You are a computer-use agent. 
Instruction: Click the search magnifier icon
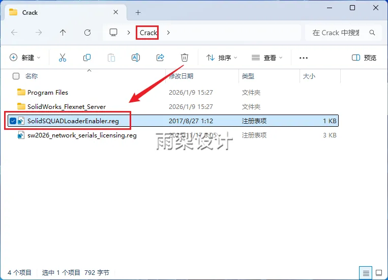[372, 33]
